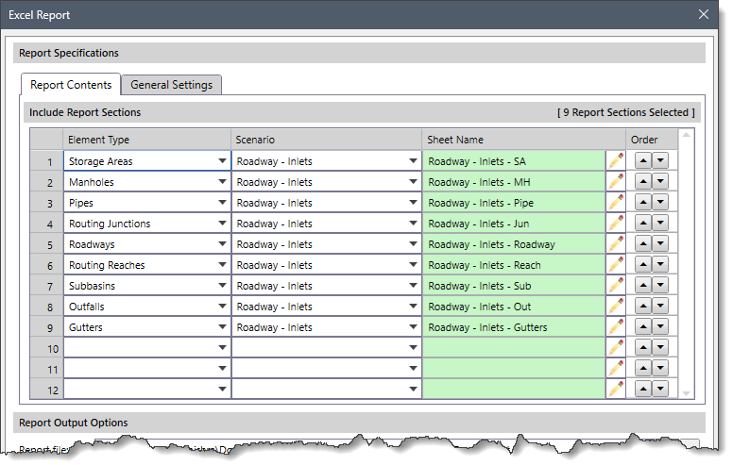Move Subbasins row down in order

(x=660, y=285)
